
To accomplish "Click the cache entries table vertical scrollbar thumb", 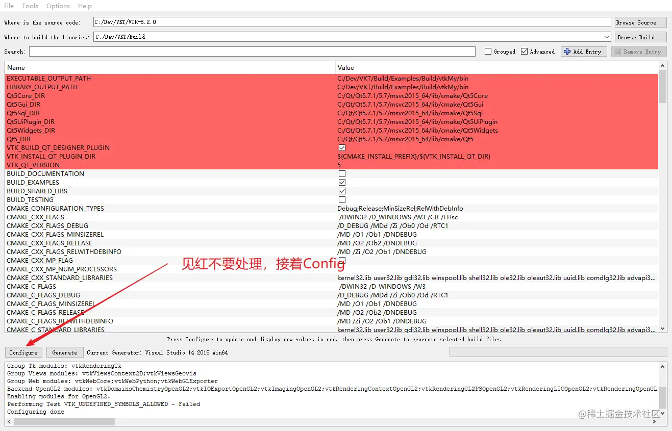I will click(x=662, y=87).
